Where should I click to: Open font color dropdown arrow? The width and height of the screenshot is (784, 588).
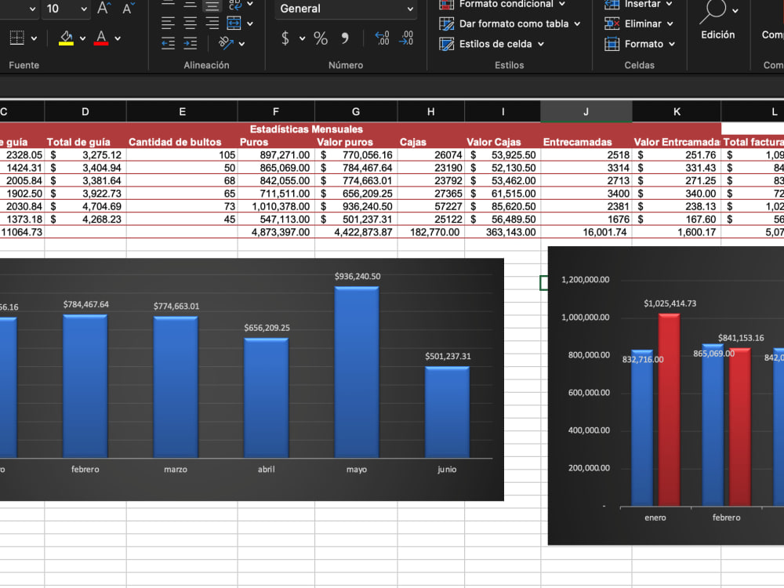pos(118,38)
